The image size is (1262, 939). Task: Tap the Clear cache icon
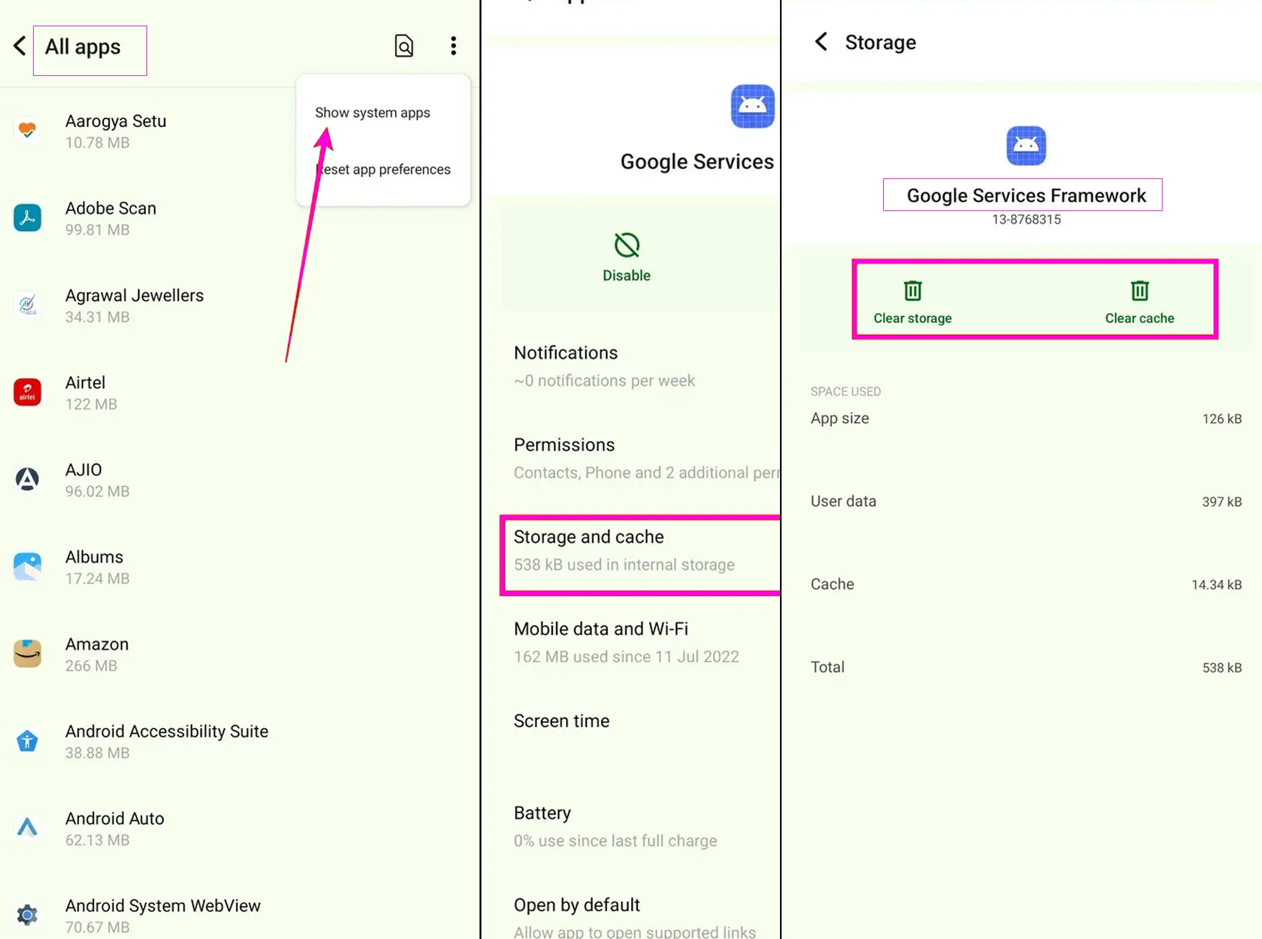click(x=1139, y=290)
